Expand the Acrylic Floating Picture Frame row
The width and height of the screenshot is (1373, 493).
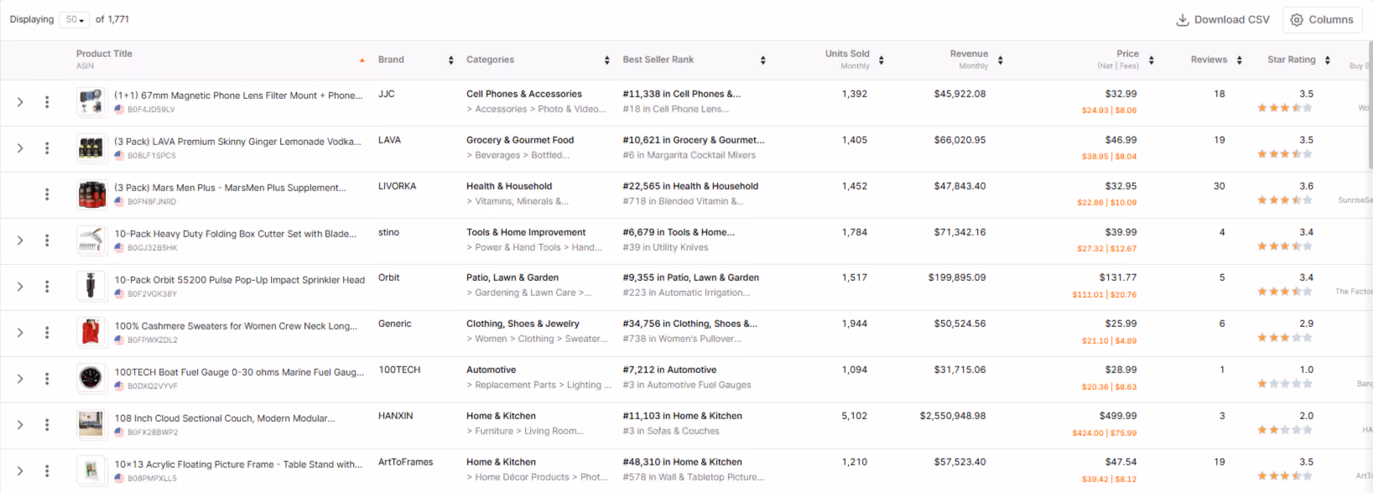point(20,471)
